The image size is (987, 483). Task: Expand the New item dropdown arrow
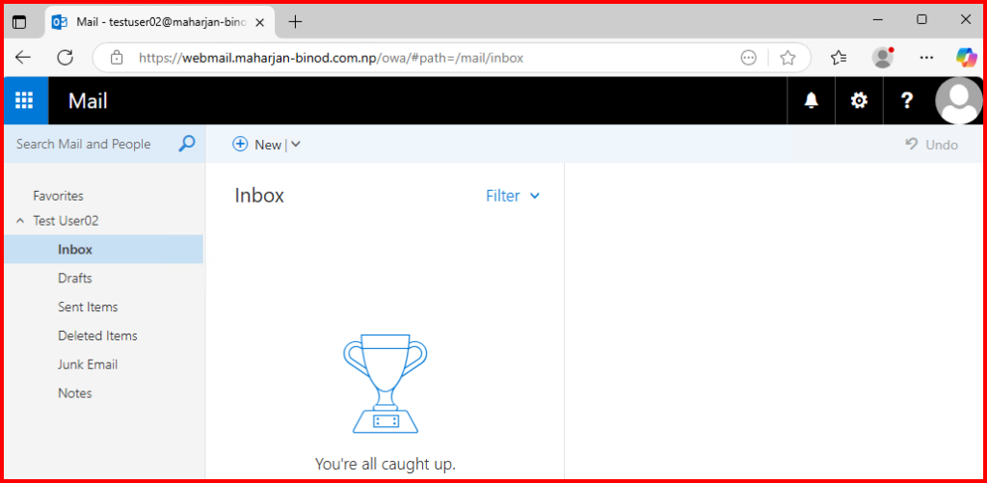click(296, 145)
